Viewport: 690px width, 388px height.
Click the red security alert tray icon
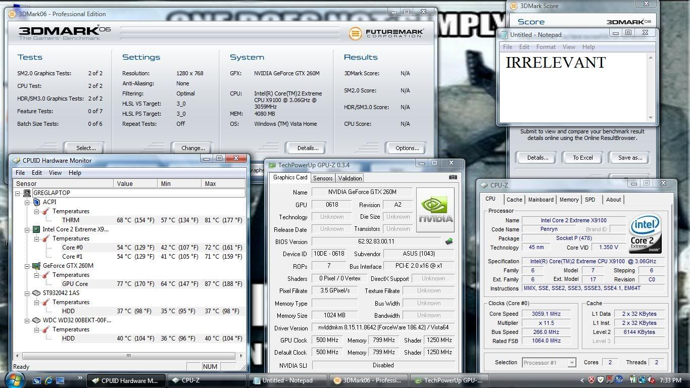pos(591,380)
